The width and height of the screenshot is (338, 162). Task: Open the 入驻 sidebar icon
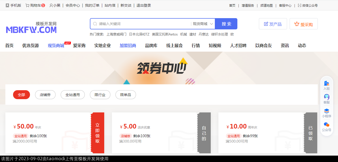click(x=326, y=83)
